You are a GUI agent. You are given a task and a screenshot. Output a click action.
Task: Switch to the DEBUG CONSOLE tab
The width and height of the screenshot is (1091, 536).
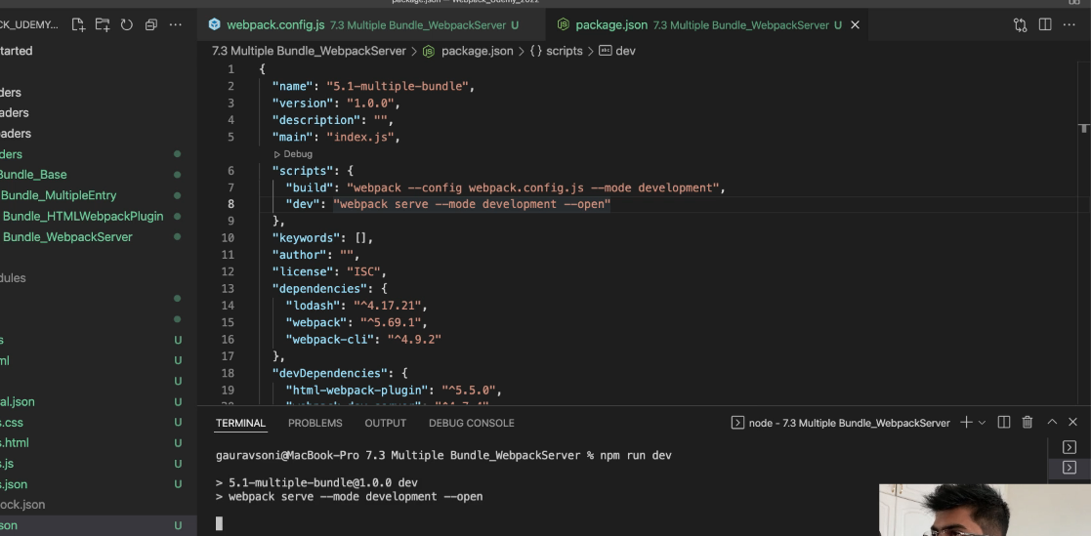click(x=472, y=423)
